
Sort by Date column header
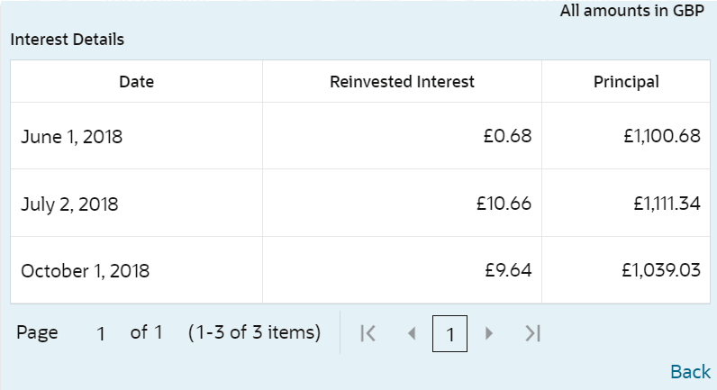[x=137, y=82]
